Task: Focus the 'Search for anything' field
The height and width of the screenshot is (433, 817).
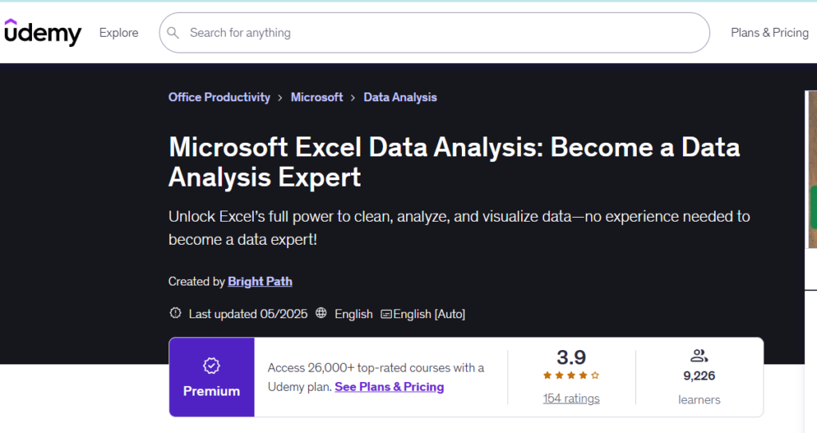Action: pos(435,33)
